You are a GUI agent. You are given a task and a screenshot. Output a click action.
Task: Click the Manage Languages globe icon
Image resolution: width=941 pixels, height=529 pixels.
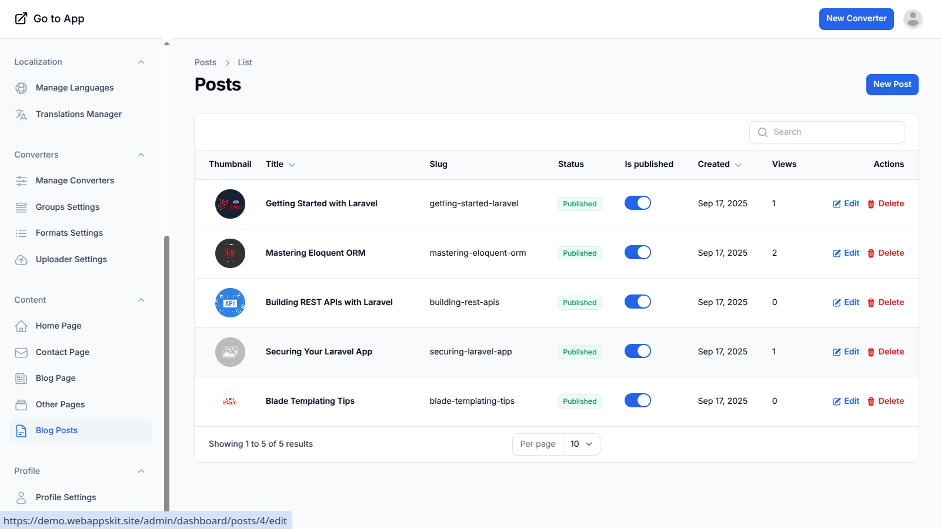(21, 88)
